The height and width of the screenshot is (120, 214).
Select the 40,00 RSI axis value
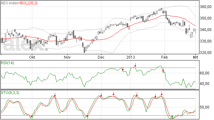[x=204, y=84]
